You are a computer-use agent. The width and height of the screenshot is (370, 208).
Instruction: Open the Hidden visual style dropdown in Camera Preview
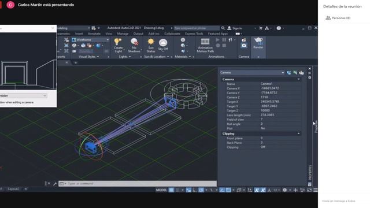click(x=23, y=95)
